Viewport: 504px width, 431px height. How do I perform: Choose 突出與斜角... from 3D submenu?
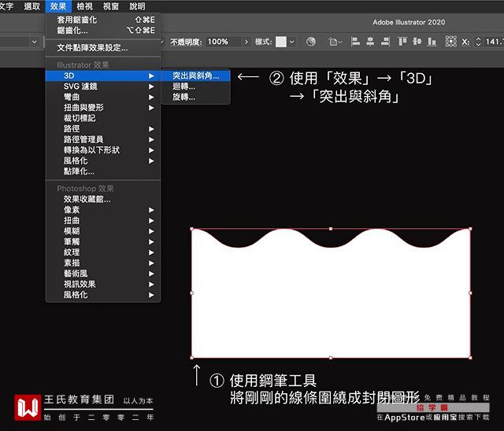point(196,76)
